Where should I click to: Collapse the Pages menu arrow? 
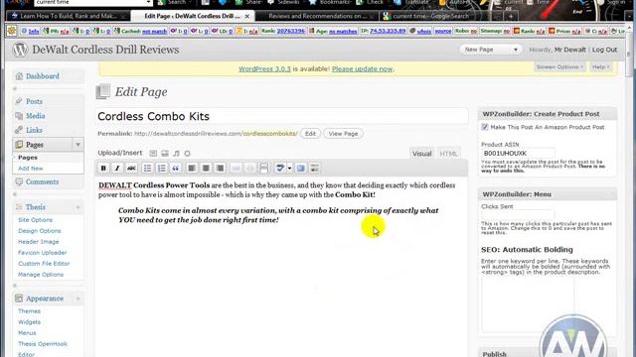(x=78, y=145)
